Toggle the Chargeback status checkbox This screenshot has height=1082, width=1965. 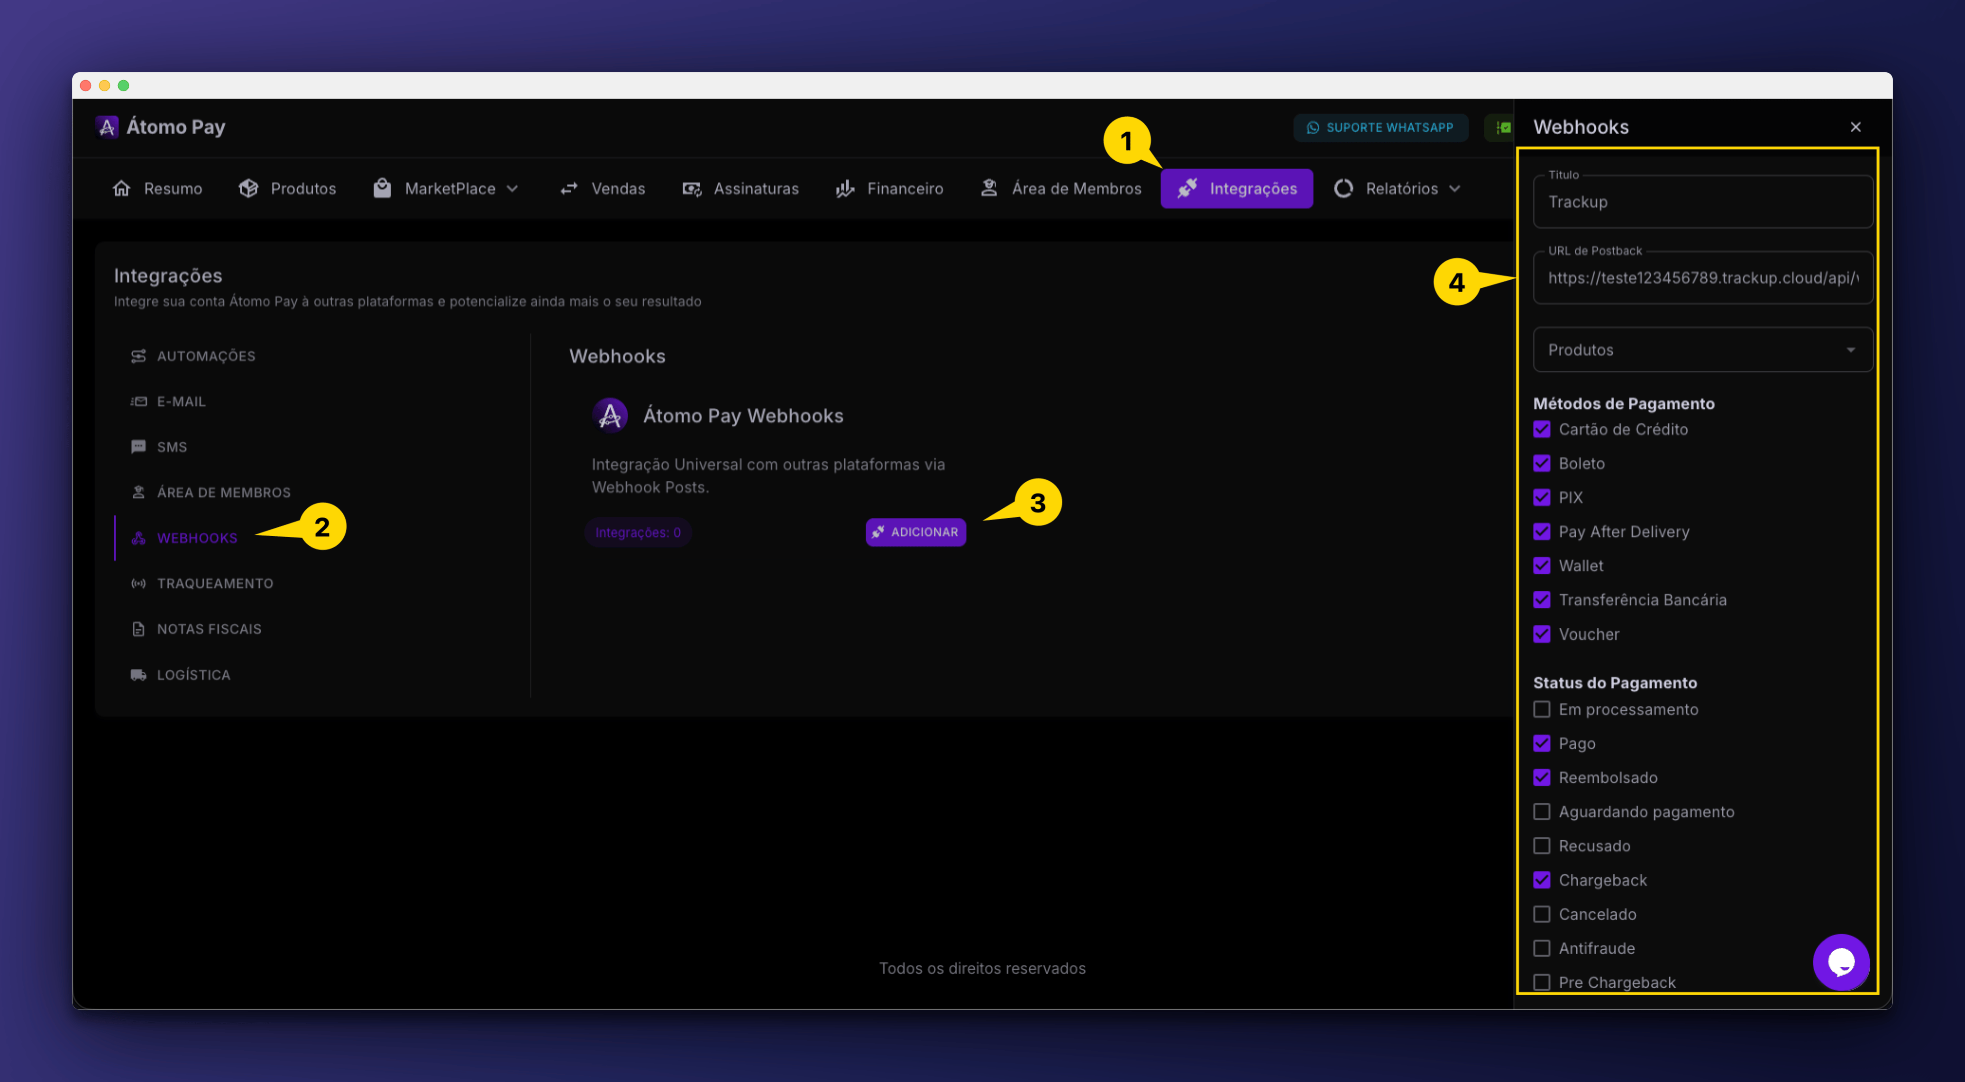1542,880
